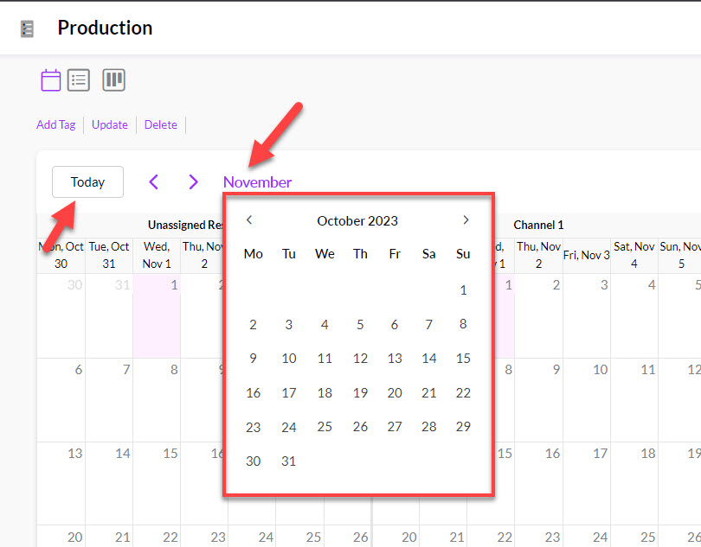Image resolution: width=701 pixels, height=547 pixels.
Task: Select October 1 in the date picker
Action: pyautogui.click(x=463, y=290)
